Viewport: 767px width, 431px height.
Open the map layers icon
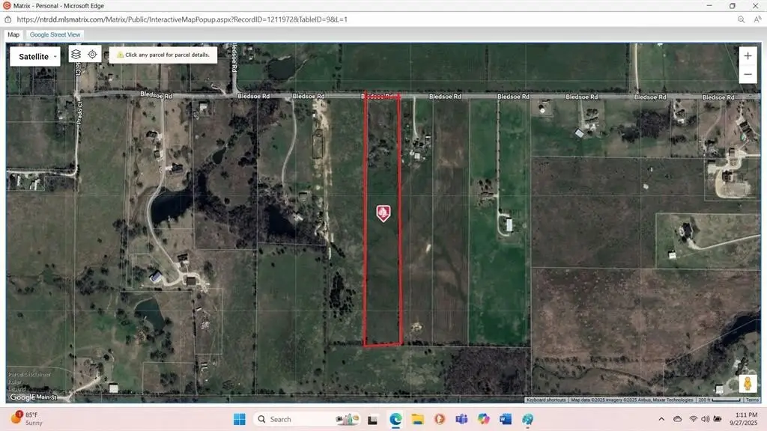click(76, 55)
